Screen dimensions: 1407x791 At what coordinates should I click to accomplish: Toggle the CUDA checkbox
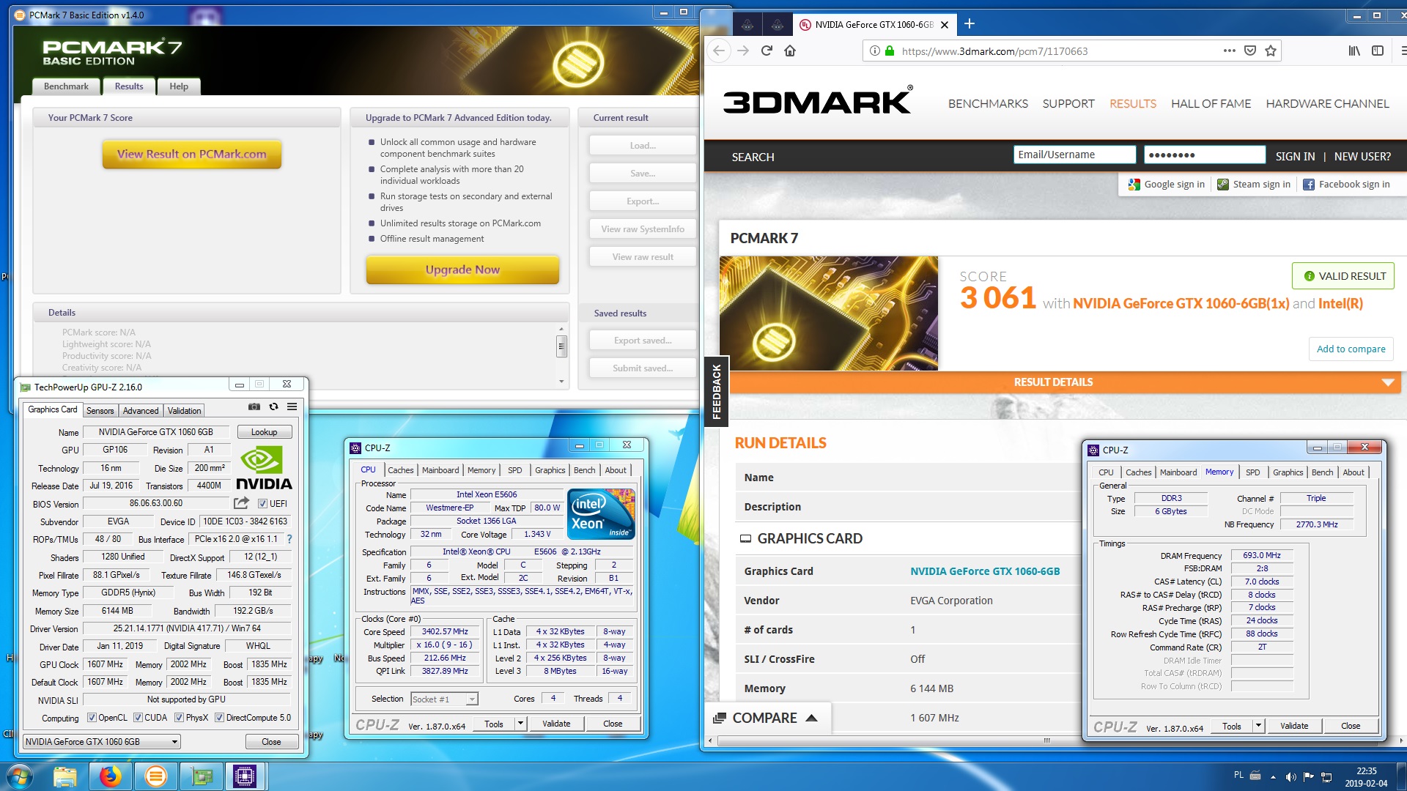[138, 718]
